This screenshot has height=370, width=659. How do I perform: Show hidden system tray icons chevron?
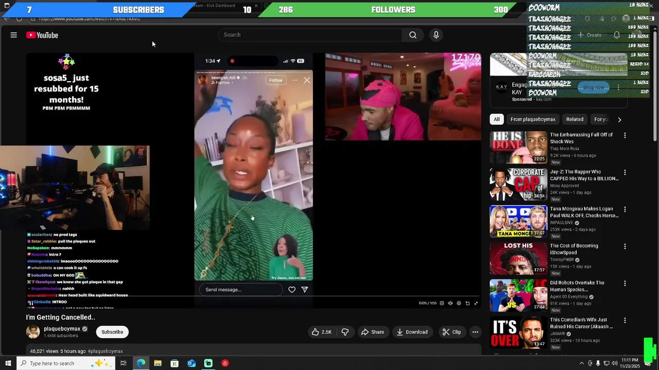click(x=582, y=363)
